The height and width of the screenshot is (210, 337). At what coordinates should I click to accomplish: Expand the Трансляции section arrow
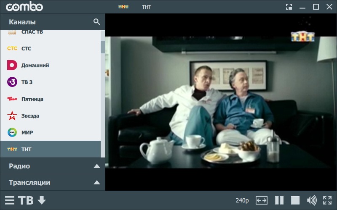[x=97, y=183]
